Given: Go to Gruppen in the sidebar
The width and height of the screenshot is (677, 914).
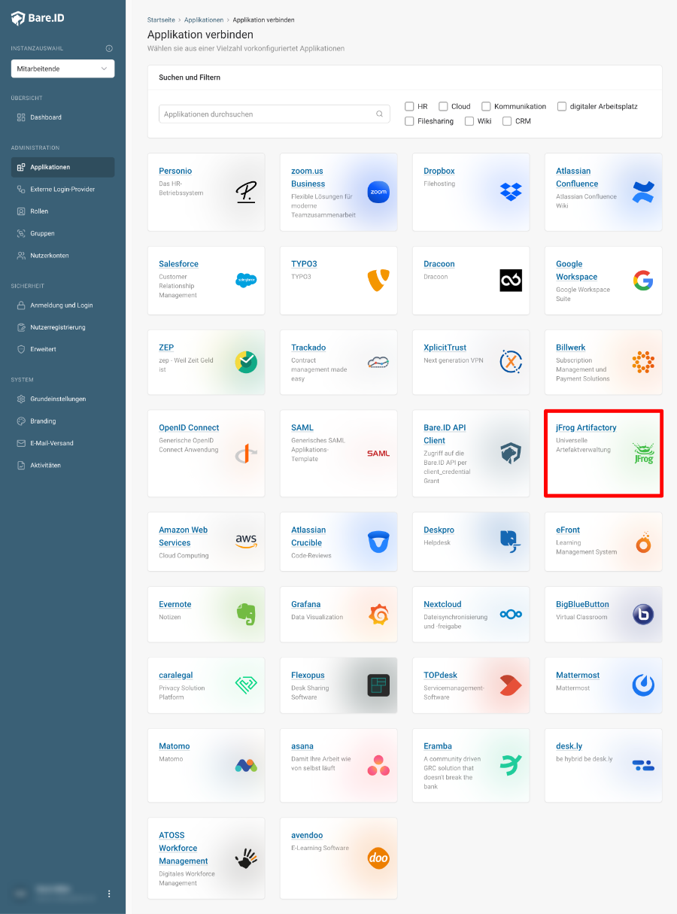Looking at the screenshot, I should pyautogui.click(x=62, y=233).
